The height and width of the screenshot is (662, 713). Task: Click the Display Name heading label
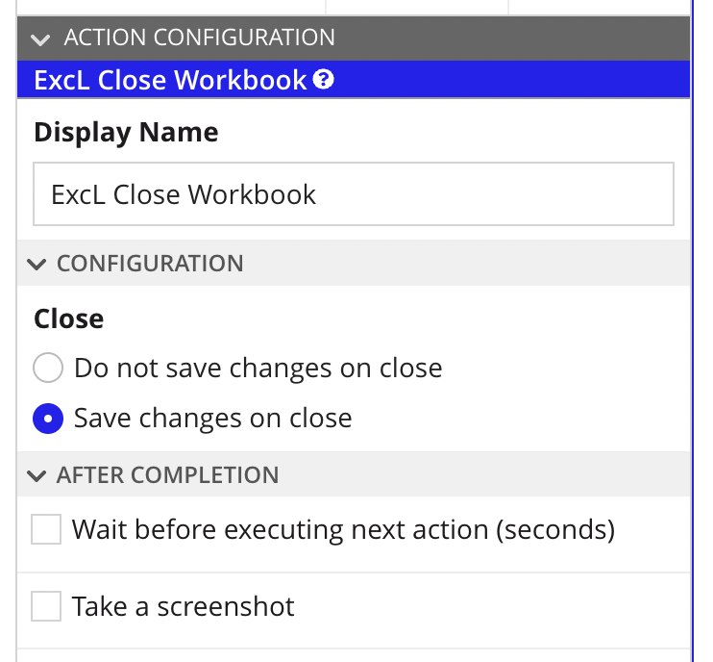126,133
